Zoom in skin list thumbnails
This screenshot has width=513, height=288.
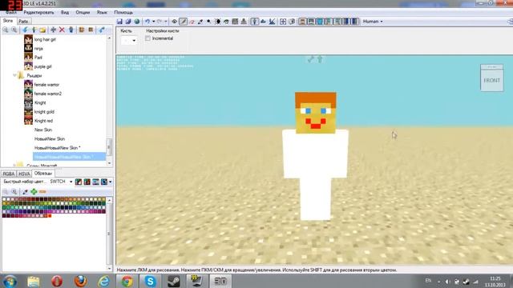(14, 30)
